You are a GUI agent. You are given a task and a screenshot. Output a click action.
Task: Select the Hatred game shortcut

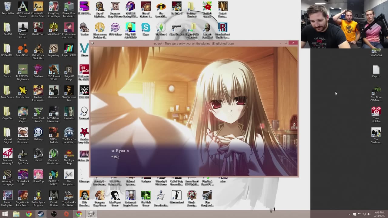pyautogui.click(x=38, y=155)
